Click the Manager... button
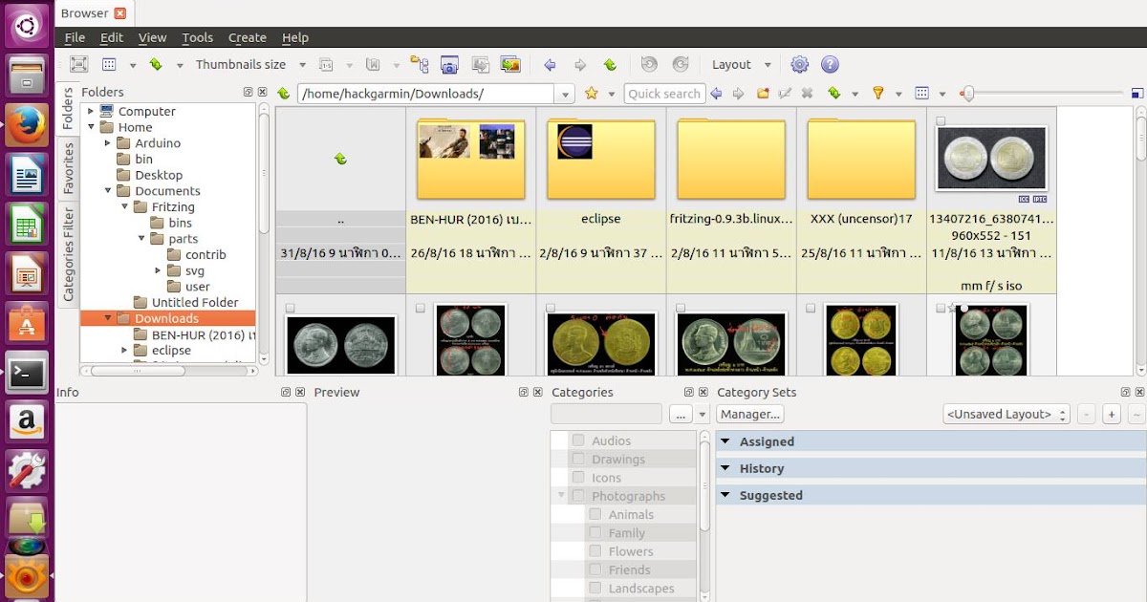The image size is (1147, 602). tap(750, 414)
